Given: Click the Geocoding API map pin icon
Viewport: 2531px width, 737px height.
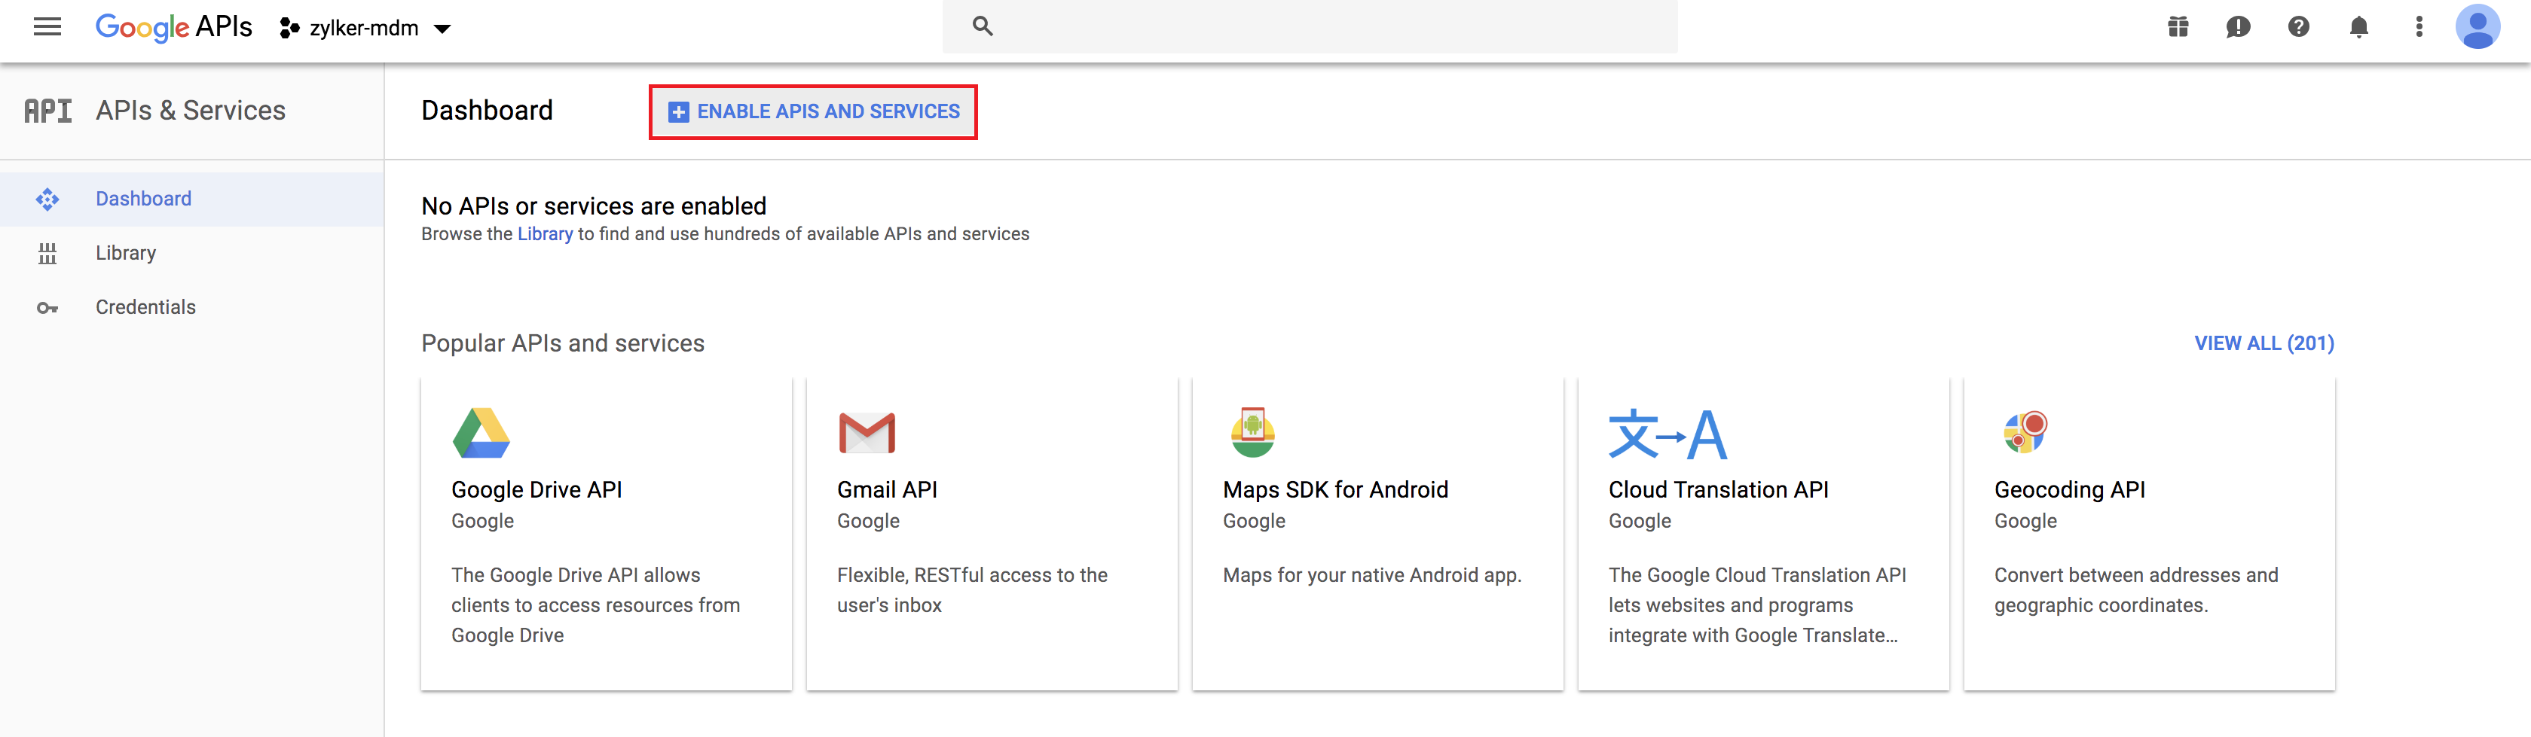Looking at the screenshot, I should click(2025, 432).
